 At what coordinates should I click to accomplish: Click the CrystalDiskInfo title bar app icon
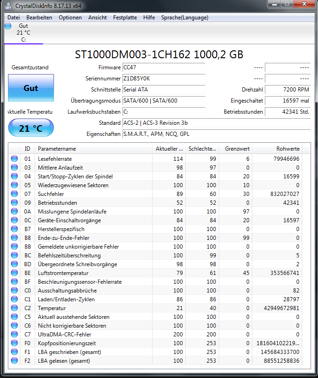point(8,6)
